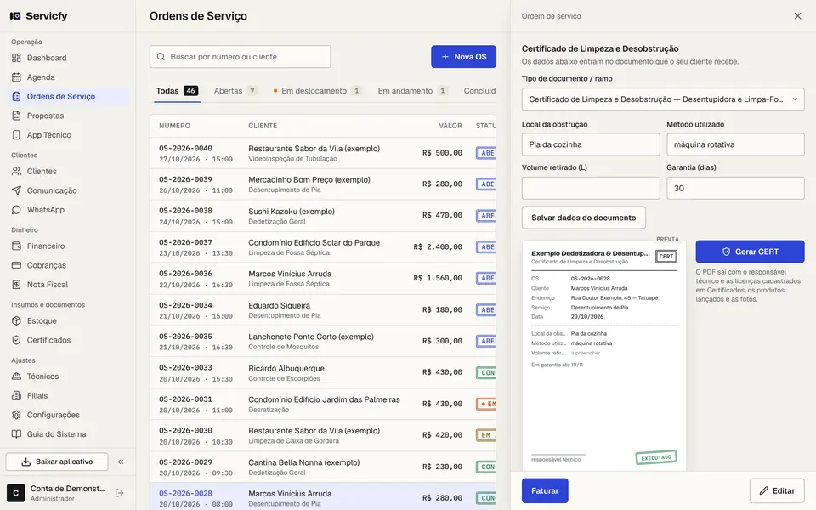816x510 pixels.
Task: Click the Estoque box icon
Action: click(16, 321)
